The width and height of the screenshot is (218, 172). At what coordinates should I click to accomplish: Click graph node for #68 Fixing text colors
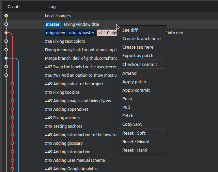click(x=6, y=41)
